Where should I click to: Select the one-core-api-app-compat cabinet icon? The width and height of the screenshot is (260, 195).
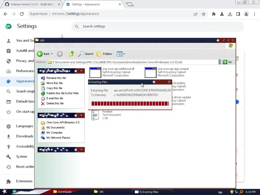click(x=150, y=72)
